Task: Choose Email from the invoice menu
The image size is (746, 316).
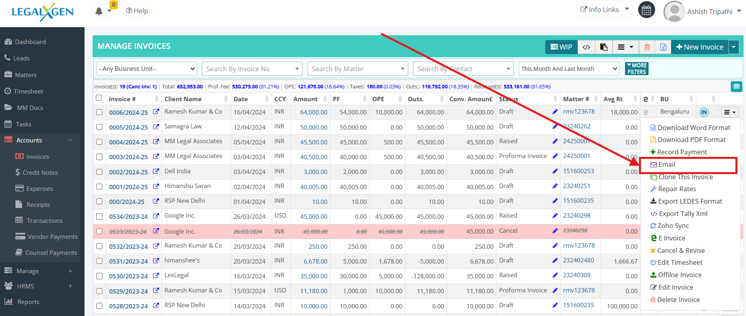Action: pyautogui.click(x=667, y=165)
